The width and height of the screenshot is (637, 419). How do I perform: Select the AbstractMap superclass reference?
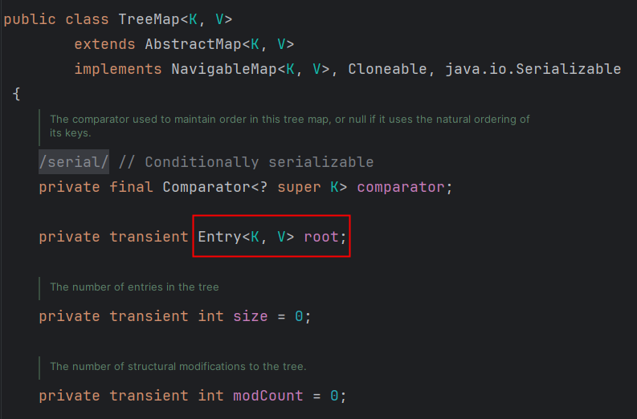tap(194, 44)
